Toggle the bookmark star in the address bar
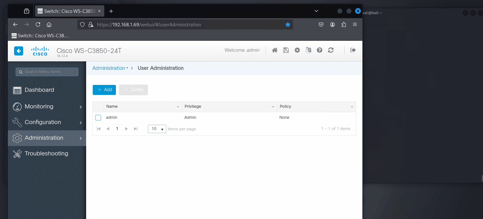483x219 pixels. point(288,24)
